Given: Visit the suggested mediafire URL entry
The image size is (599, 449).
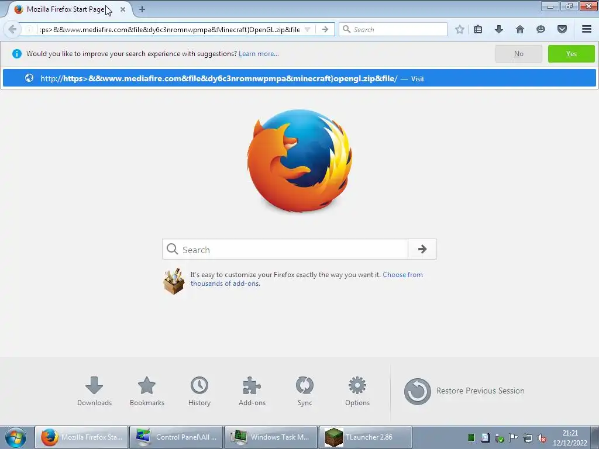Looking at the screenshot, I should click(x=299, y=78).
